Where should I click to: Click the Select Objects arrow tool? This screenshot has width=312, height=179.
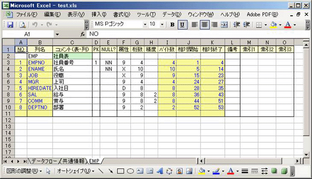pos(48,171)
